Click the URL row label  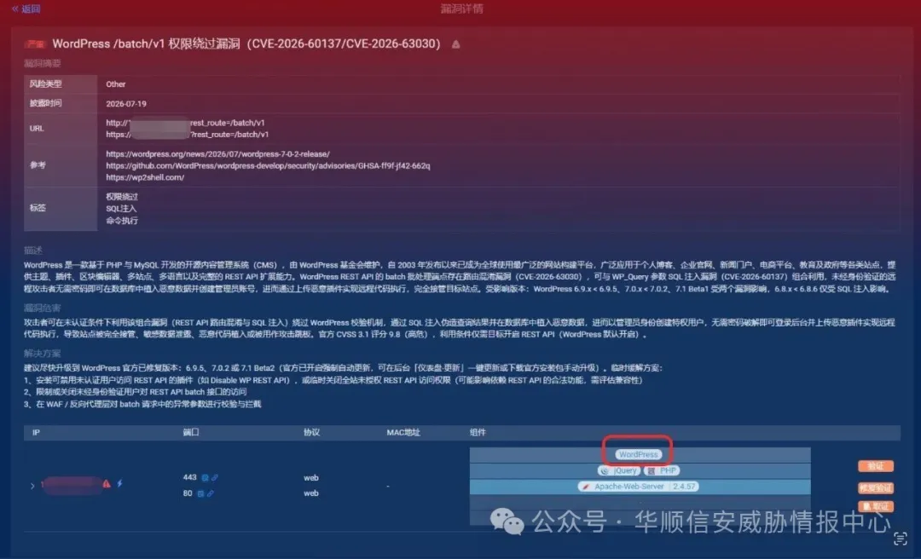point(37,129)
